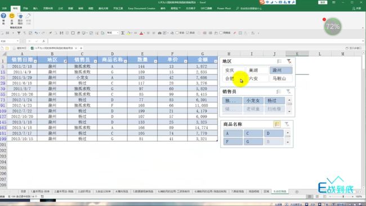Select product G in product slicer
The width and height of the screenshot is (366, 206).
click(253, 142)
